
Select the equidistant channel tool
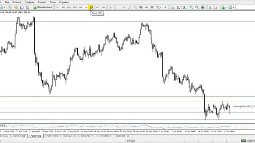pyautogui.click(x=135, y=7)
